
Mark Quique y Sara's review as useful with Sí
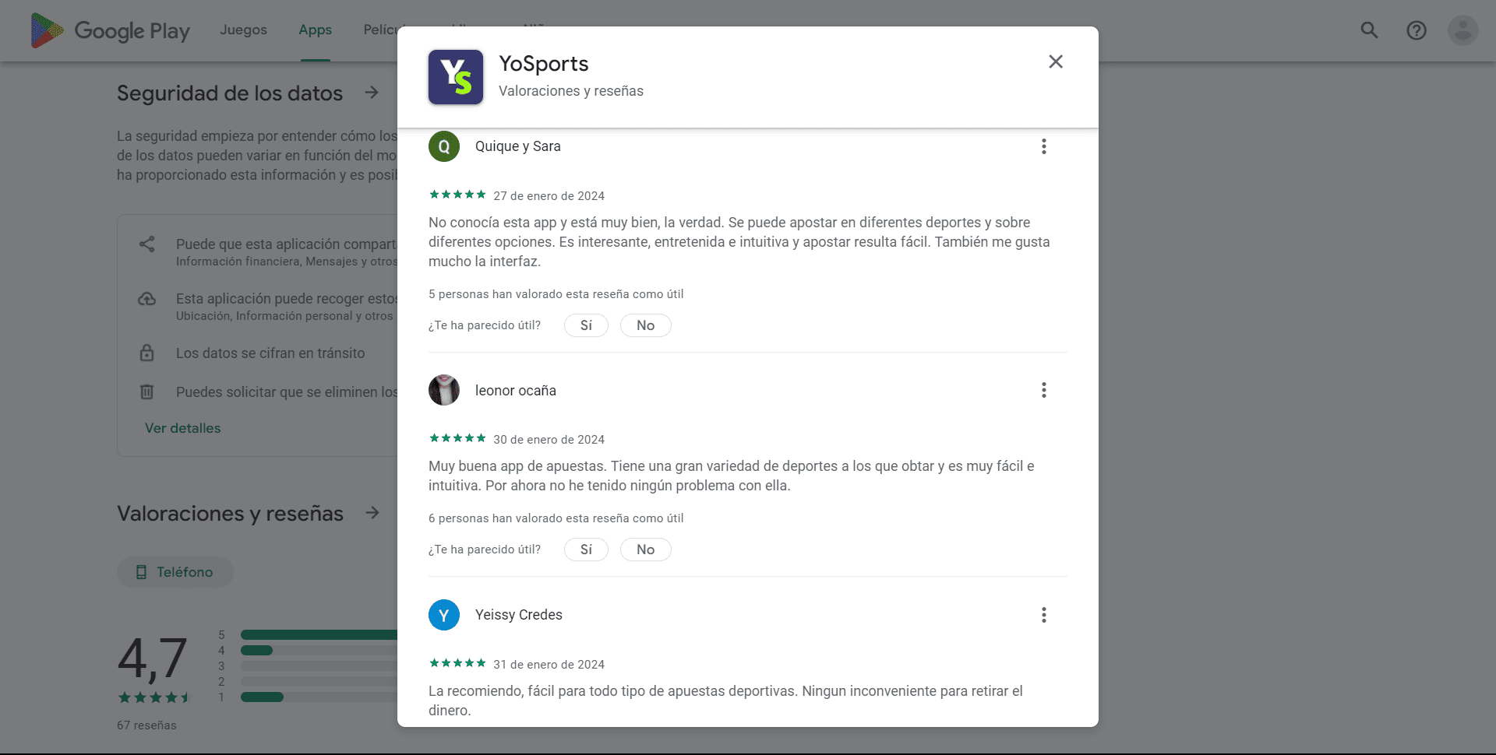[586, 325]
